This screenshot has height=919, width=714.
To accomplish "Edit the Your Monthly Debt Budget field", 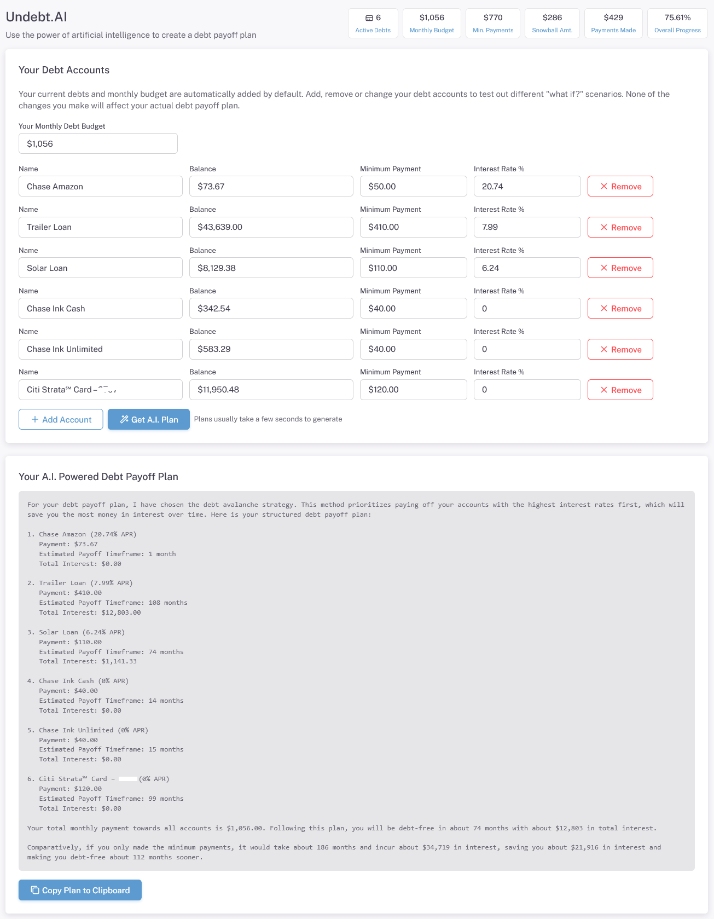I will (x=98, y=143).
